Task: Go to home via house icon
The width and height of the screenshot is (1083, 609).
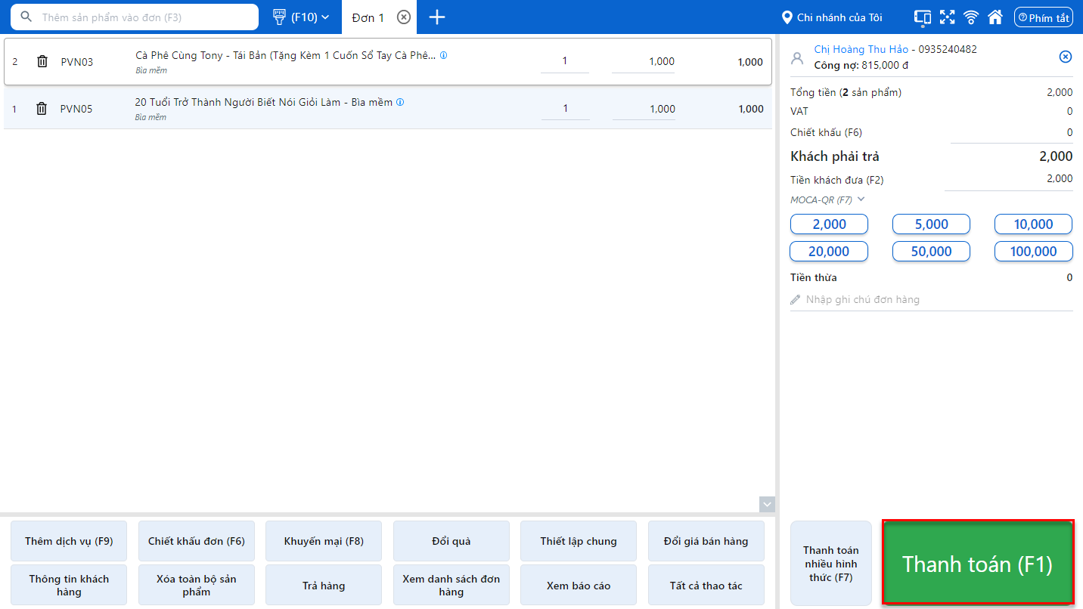Action: point(995,17)
